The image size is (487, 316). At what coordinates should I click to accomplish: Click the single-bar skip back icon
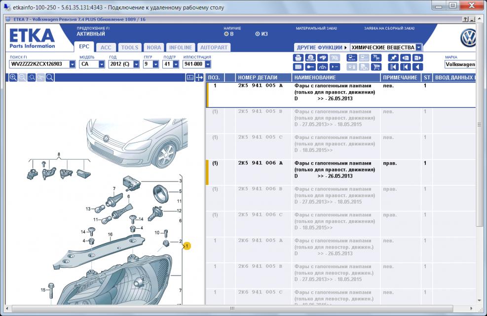click(x=405, y=67)
